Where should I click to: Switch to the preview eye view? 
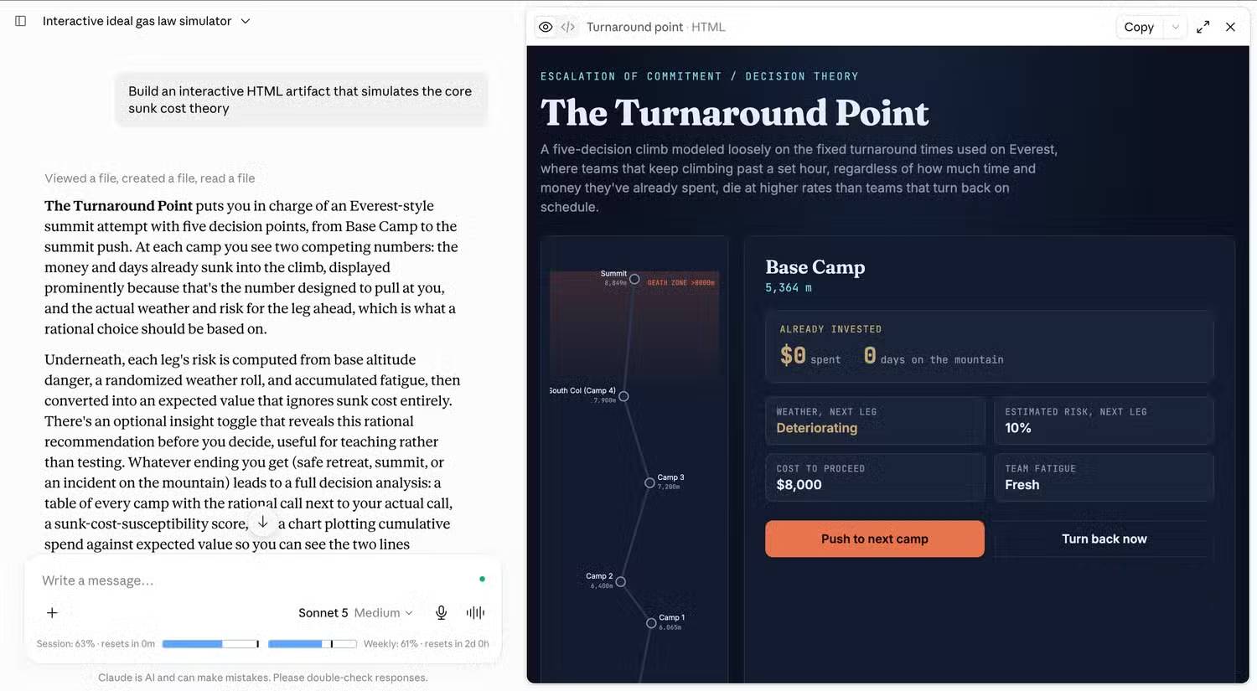pyautogui.click(x=546, y=27)
